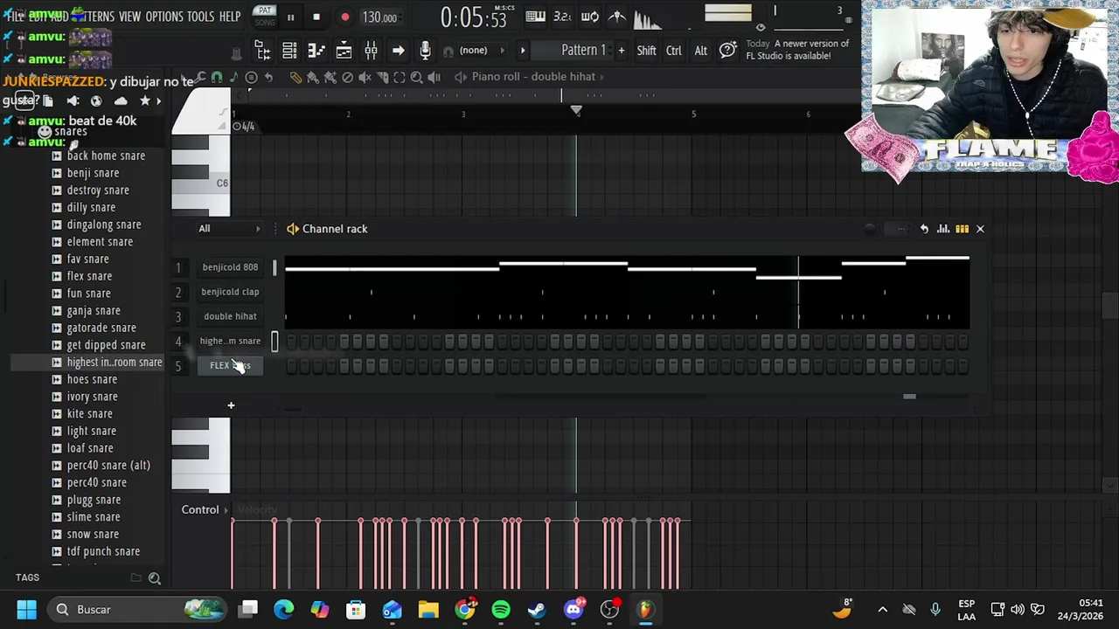
Task: Open the OPTIONS menu
Action: pos(164,17)
